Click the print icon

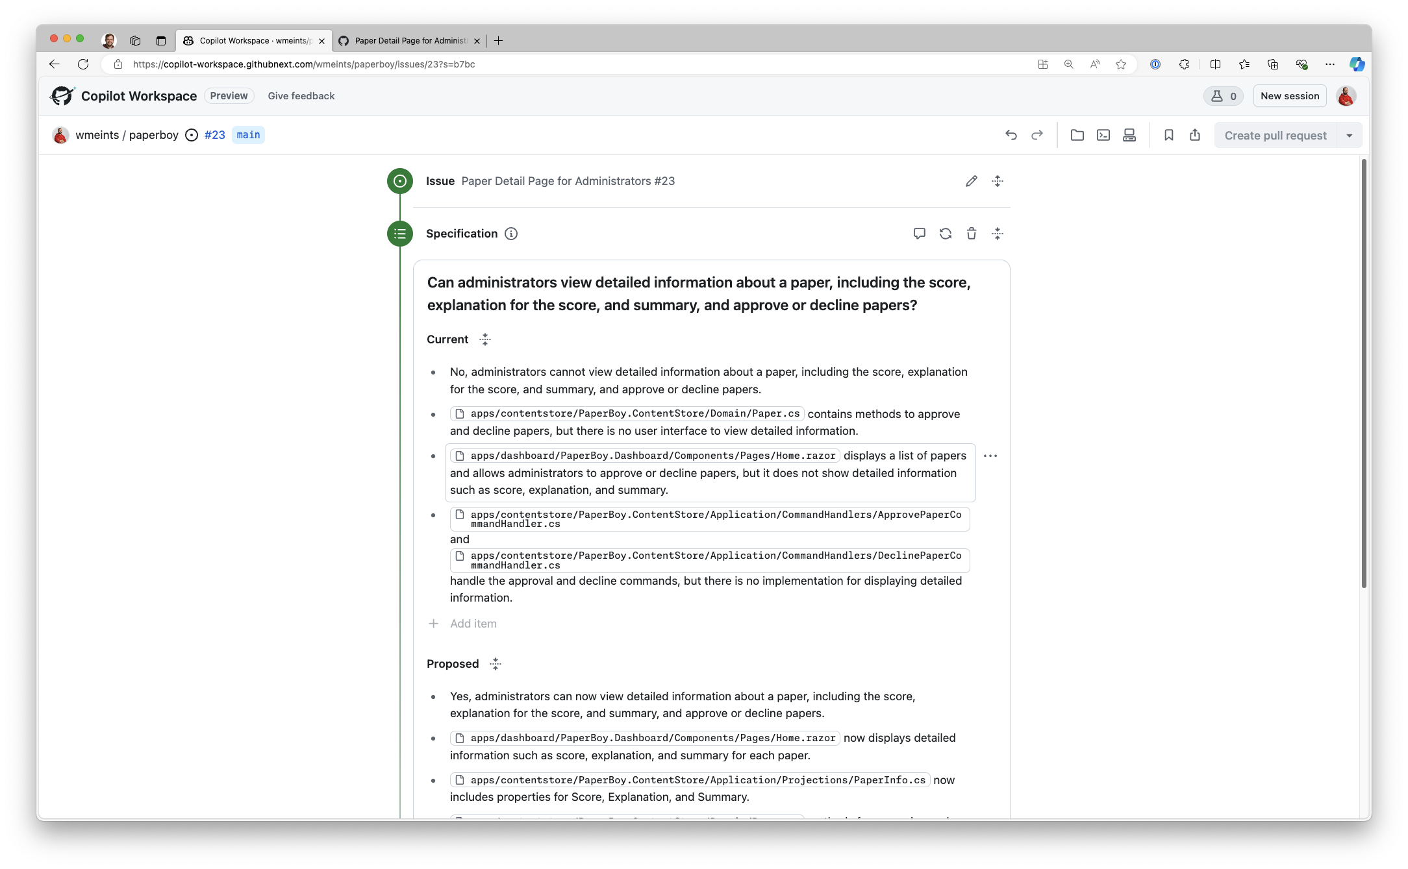click(1131, 134)
